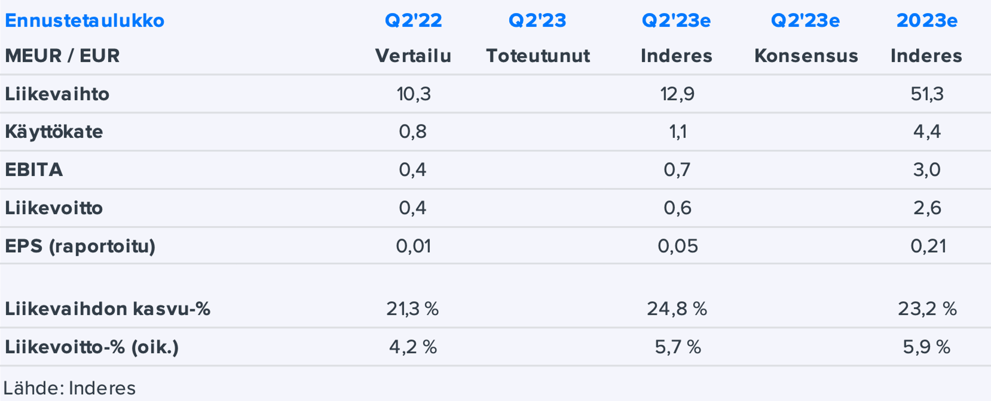Select the Q2'22 column header

[x=413, y=21]
